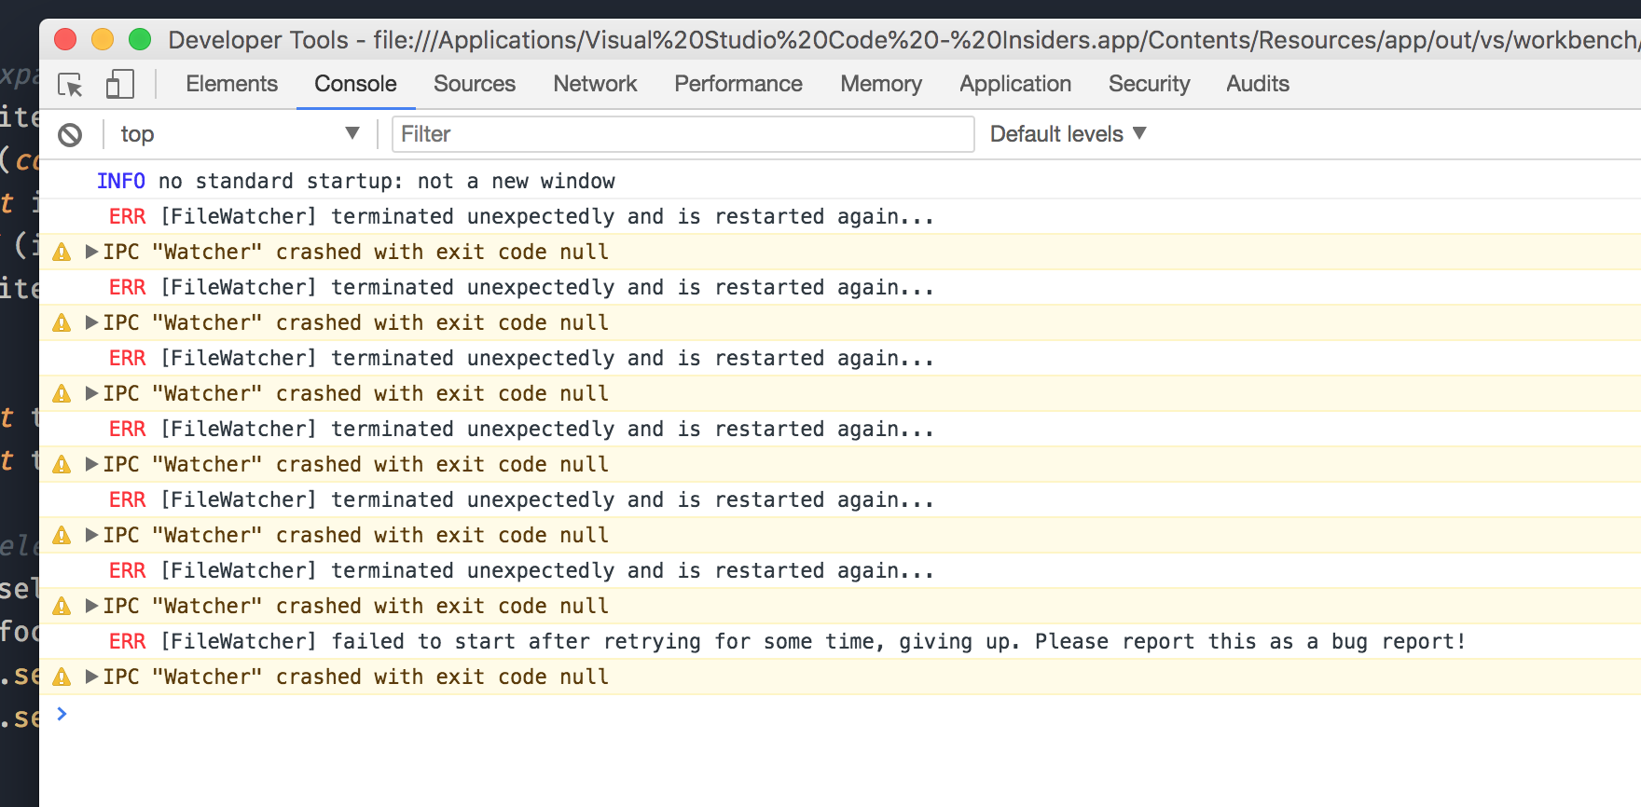This screenshot has width=1641, height=807.
Task: Click the blue console prompt chevron
Action: coord(62,714)
